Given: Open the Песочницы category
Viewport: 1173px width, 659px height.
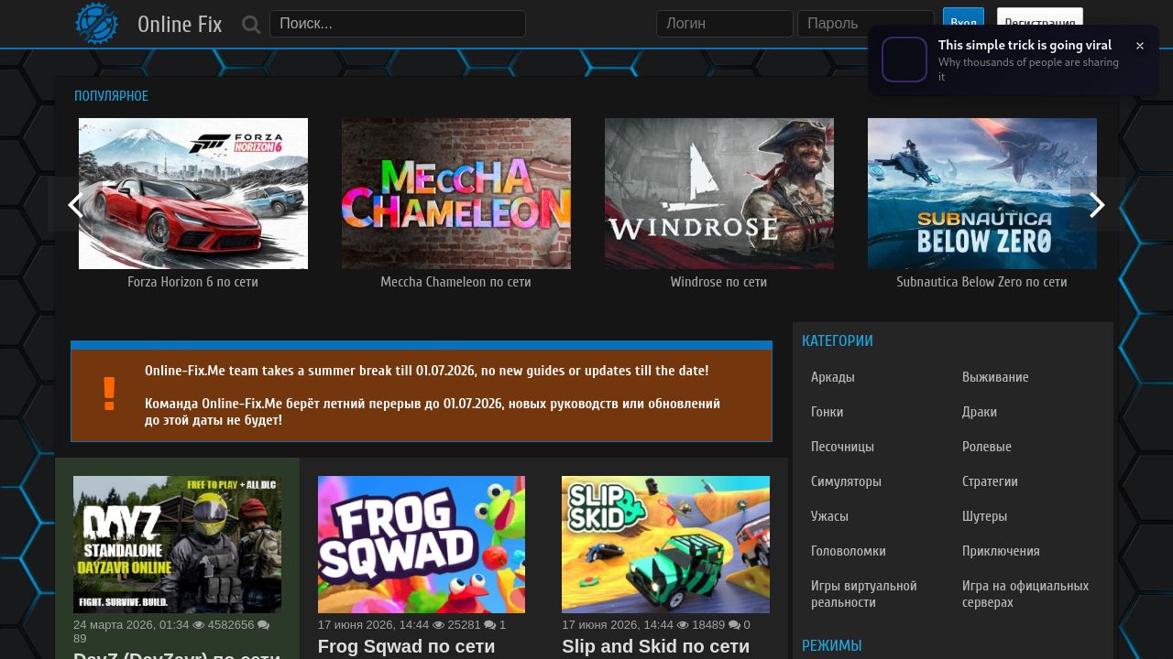Looking at the screenshot, I should click(x=842, y=447).
